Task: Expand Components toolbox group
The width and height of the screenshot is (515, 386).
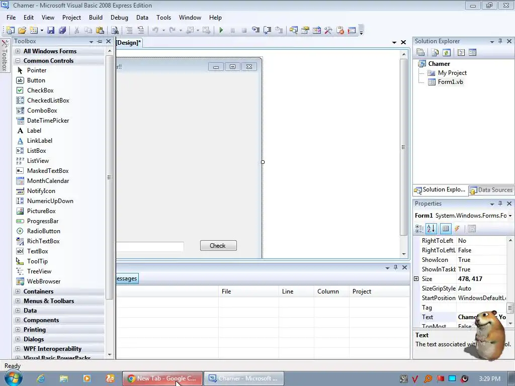Action: [x=18, y=320]
